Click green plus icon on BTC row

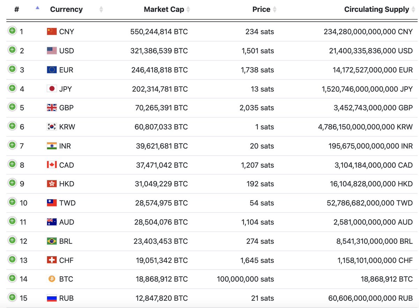coord(12,278)
